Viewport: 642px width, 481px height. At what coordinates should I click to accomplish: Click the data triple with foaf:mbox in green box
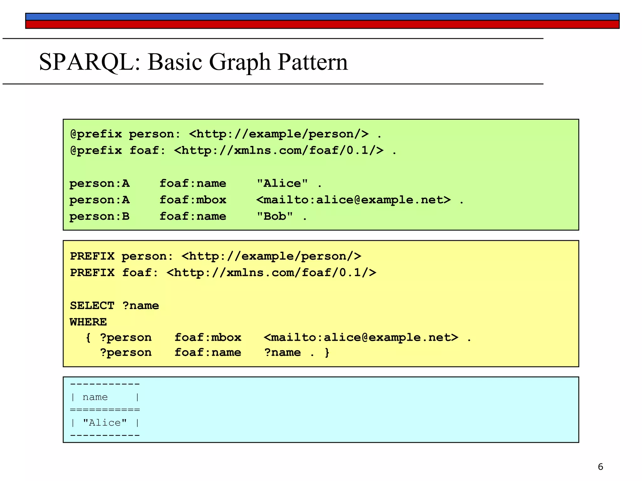[266, 200]
